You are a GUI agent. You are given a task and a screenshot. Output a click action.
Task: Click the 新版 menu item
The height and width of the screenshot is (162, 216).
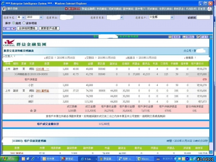point(74,9)
